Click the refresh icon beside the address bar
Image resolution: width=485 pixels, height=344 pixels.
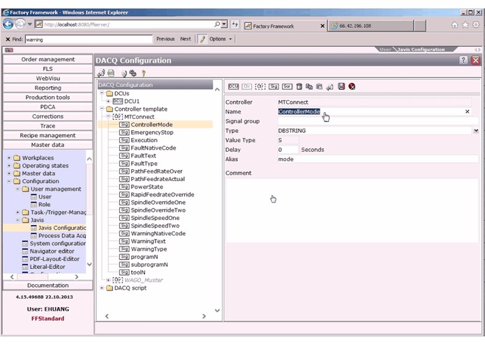(x=235, y=24)
